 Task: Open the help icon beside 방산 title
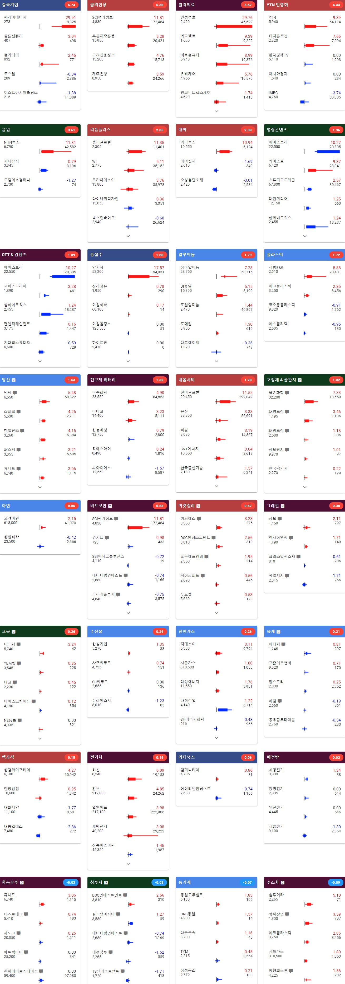pyautogui.click(x=13, y=380)
